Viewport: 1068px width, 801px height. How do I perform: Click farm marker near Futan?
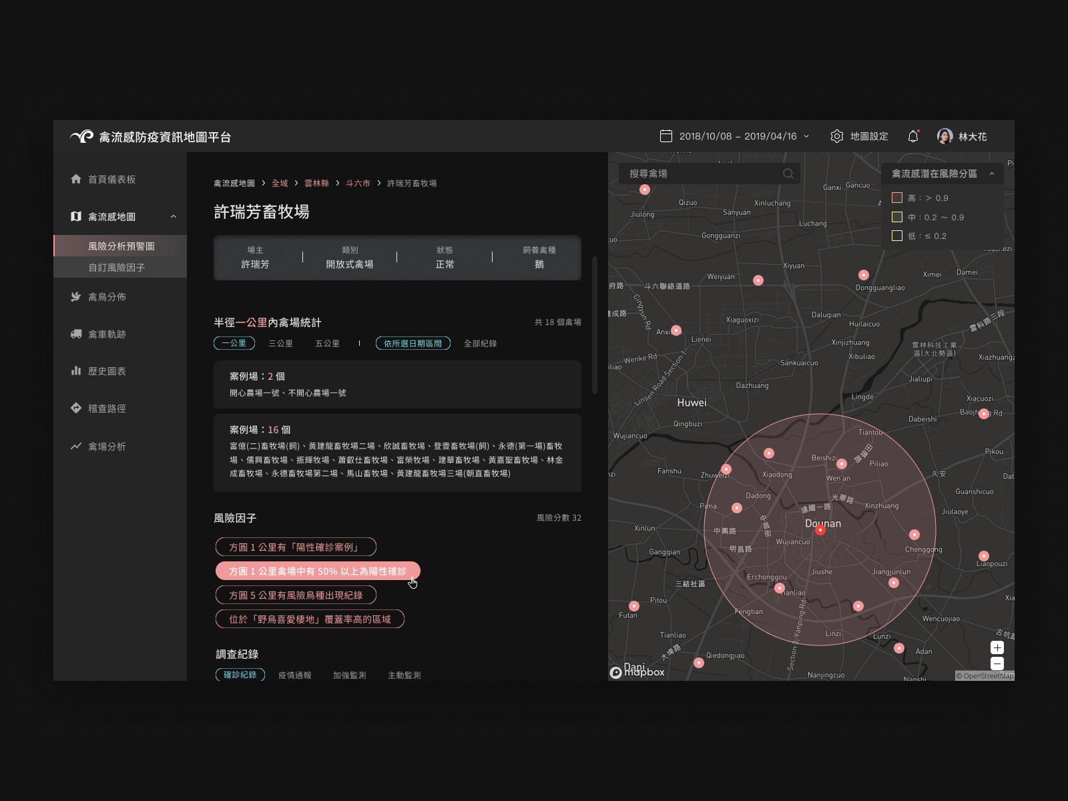point(634,606)
